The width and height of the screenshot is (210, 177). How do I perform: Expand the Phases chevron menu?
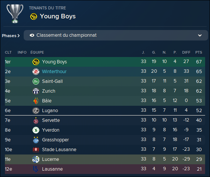(11, 36)
